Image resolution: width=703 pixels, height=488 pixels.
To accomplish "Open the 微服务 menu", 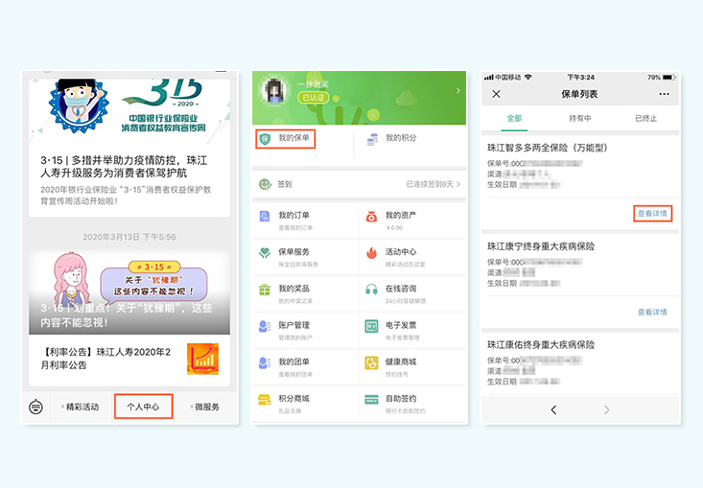I will pos(205,407).
